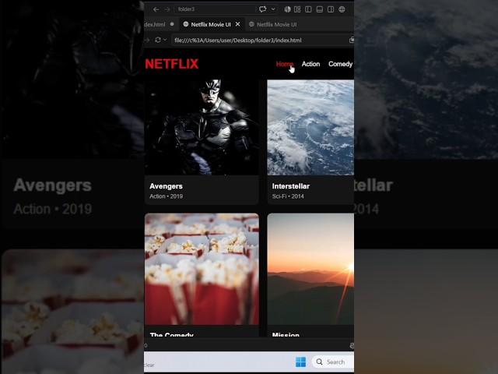Select the Interstellar earth poster

[x=310, y=127]
